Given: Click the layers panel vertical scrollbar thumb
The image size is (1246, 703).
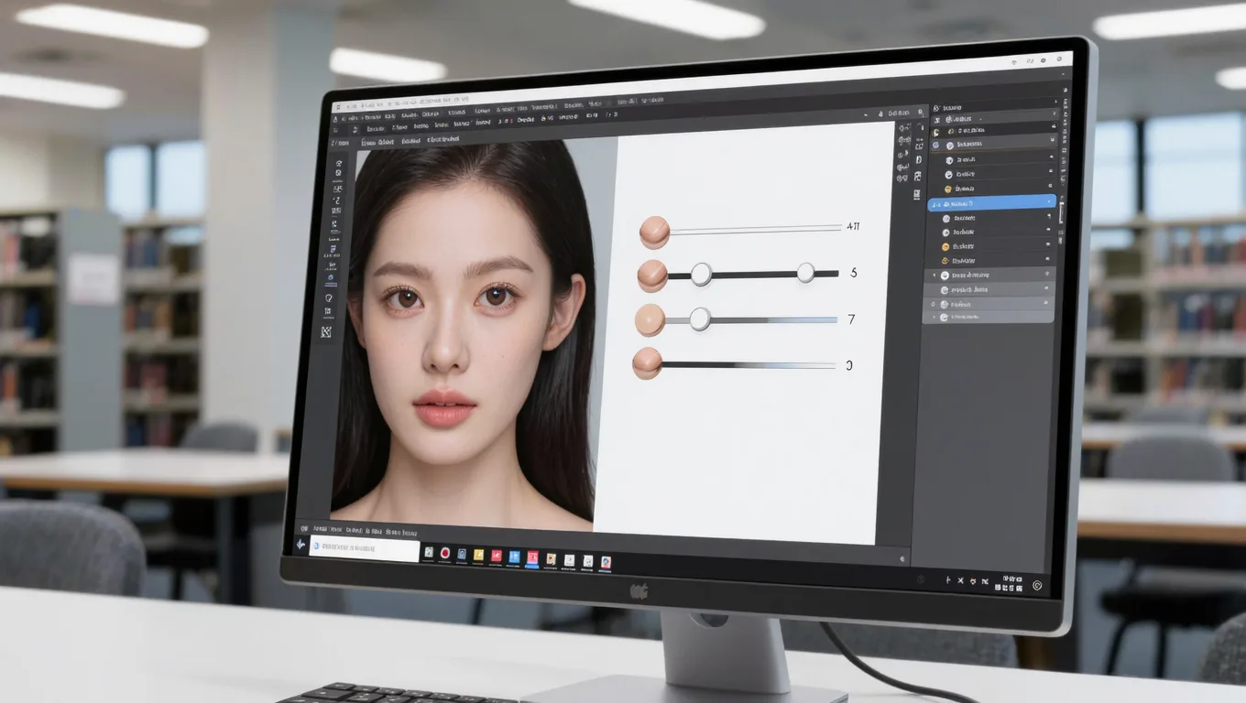Looking at the screenshot, I should click(x=1062, y=212).
